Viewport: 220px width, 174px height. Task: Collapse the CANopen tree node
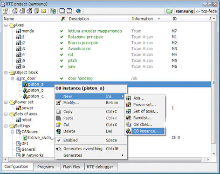tap(13, 132)
